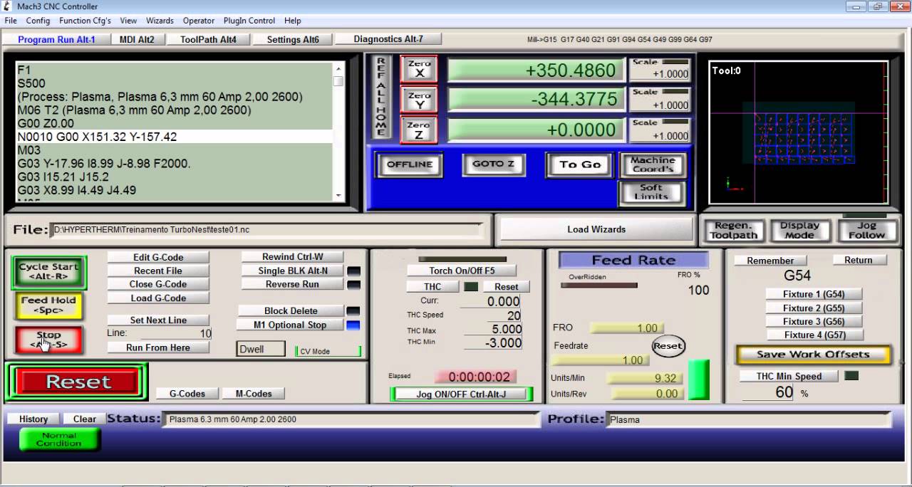The image size is (912, 487).
Task: Open the Function Cfg's menu
Action: (85, 21)
